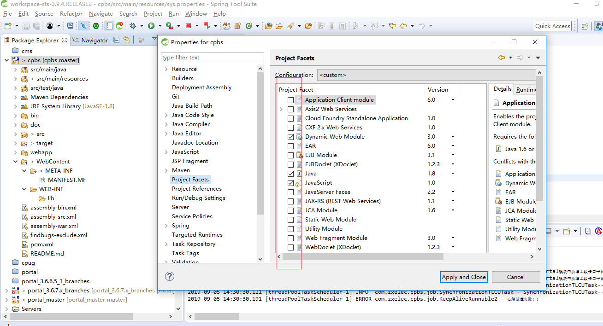
Task: Click Link with Editor icon in Package Explorer
Action: click(x=126, y=40)
